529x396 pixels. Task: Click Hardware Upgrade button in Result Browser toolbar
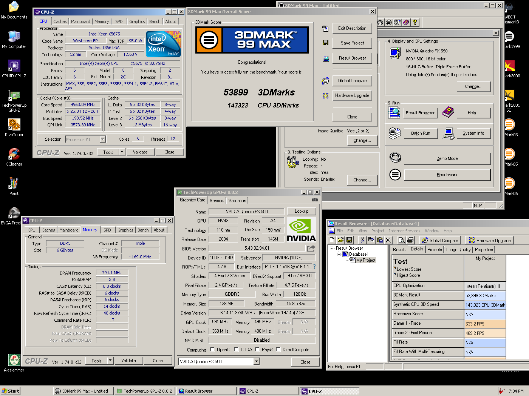tap(489, 240)
